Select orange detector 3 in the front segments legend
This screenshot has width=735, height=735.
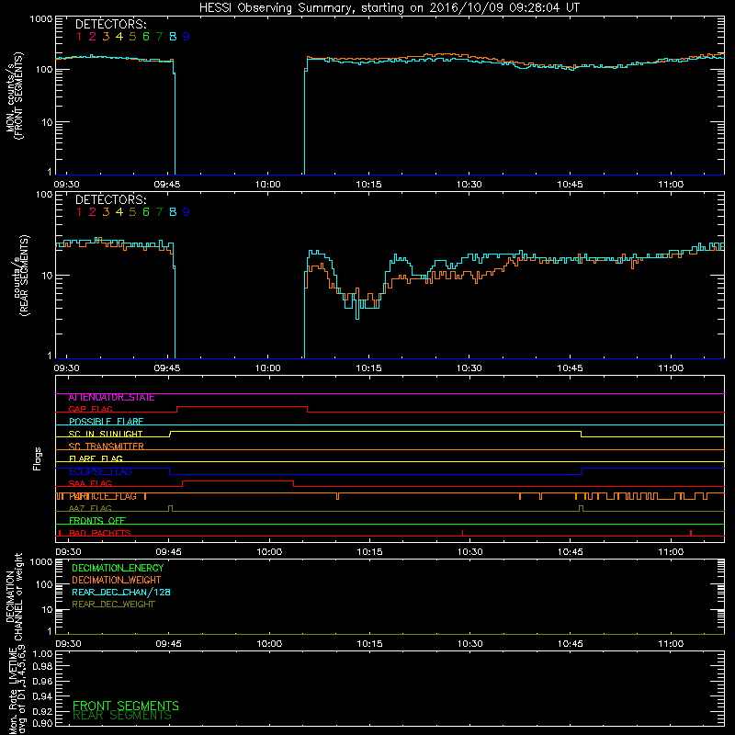[x=106, y=37]
